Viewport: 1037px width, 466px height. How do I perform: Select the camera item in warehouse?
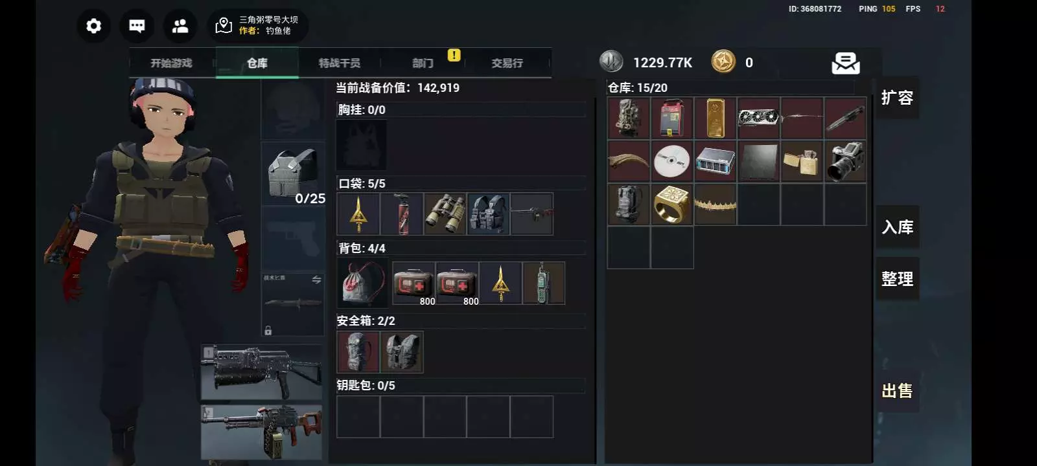click(x=845, y=161)
